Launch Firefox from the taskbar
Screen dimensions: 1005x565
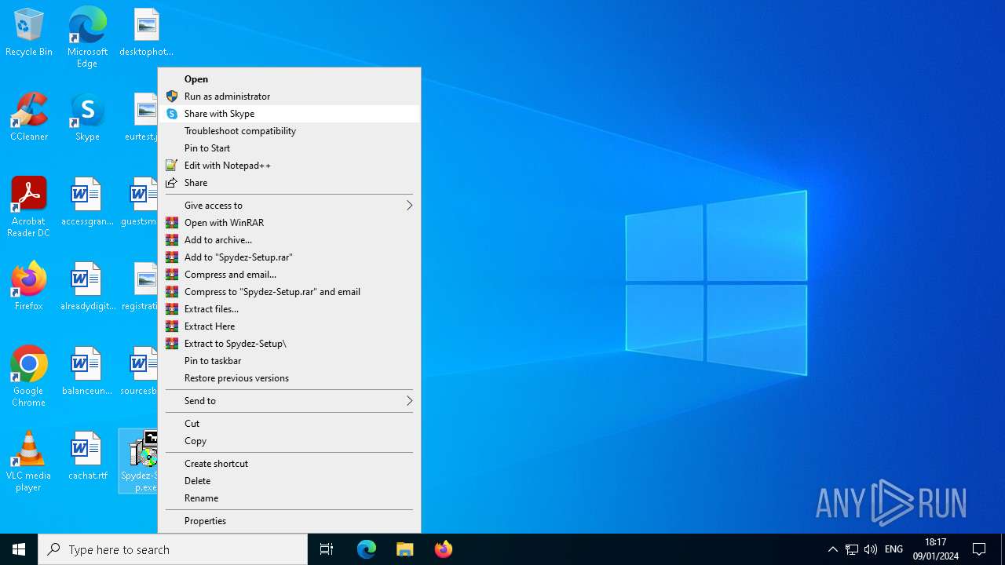(444, 549)
